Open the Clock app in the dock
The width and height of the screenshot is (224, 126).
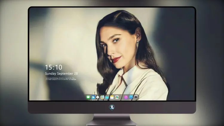[98, 97]
